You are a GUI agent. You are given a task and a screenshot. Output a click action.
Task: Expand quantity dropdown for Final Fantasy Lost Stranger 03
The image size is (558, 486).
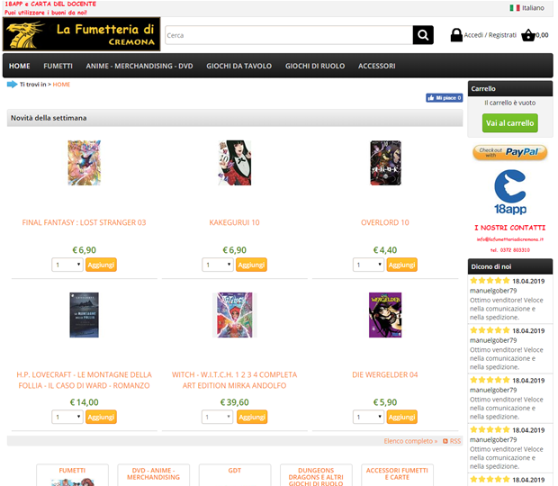[x=67, y=265]
